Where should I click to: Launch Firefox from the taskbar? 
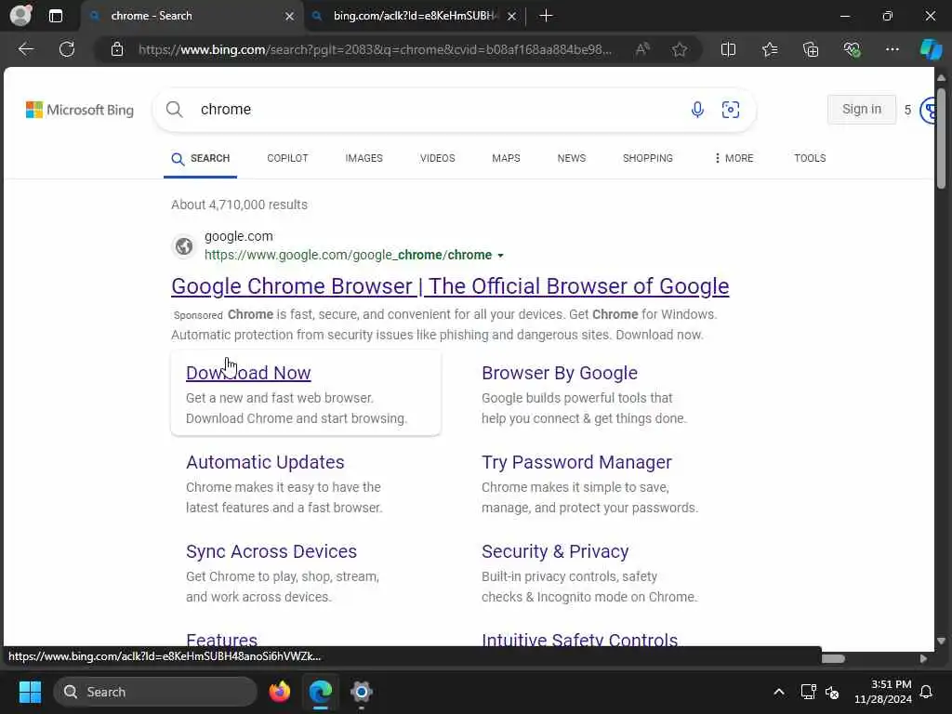280,692
